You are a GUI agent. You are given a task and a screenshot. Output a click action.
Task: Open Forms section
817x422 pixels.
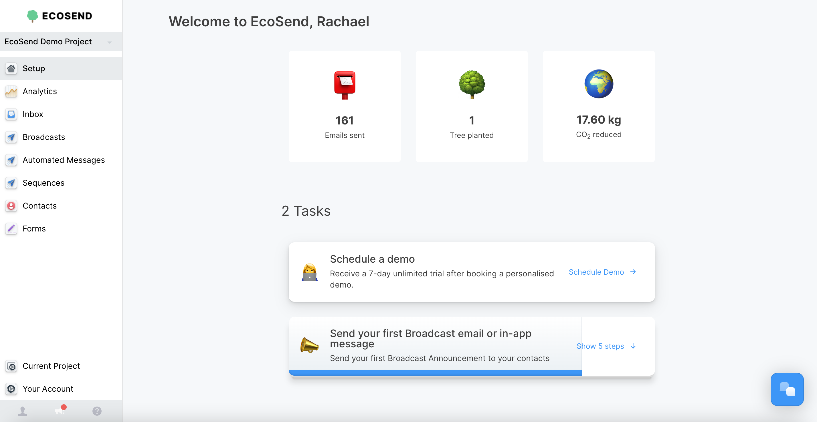click(x=33, y=228)
